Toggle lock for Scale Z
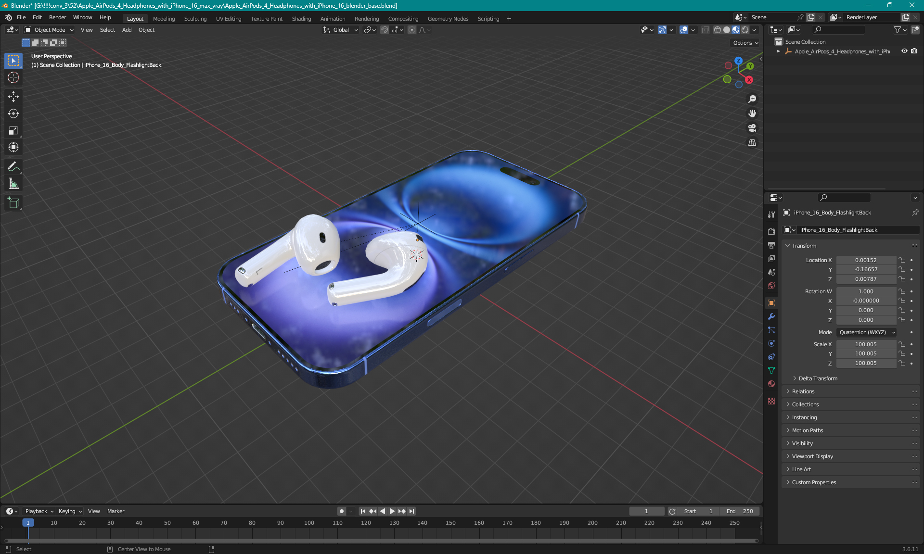 [902, 363]
